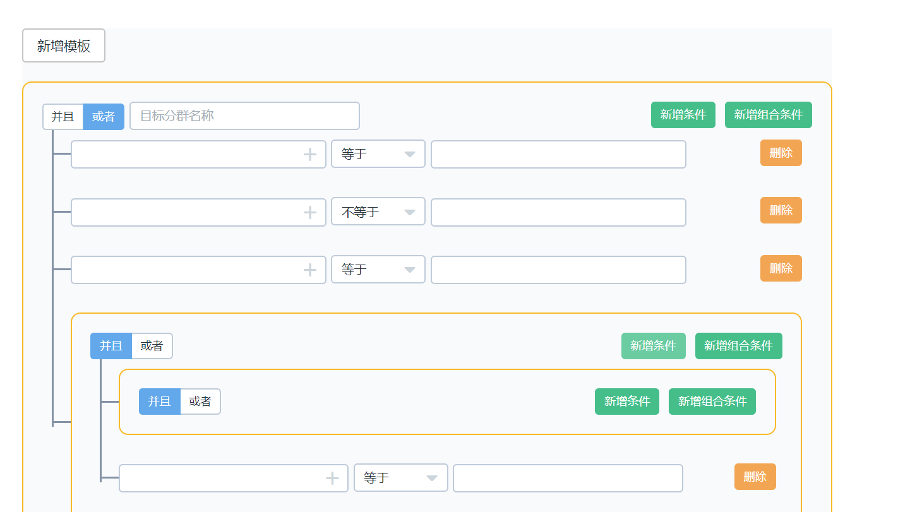Focus the 目标分群名称 name input
898x512 pixels.
[x=244, y=116]
